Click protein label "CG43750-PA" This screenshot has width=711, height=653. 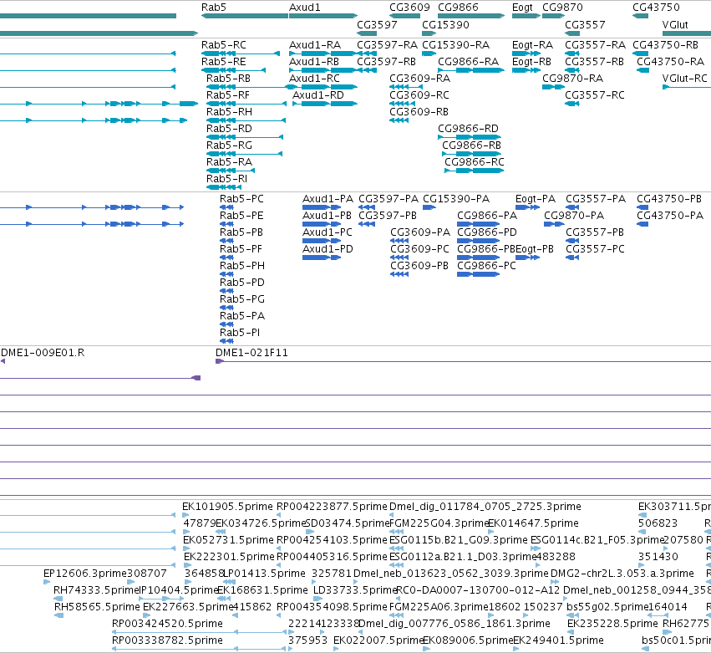[x=670, y=216]
